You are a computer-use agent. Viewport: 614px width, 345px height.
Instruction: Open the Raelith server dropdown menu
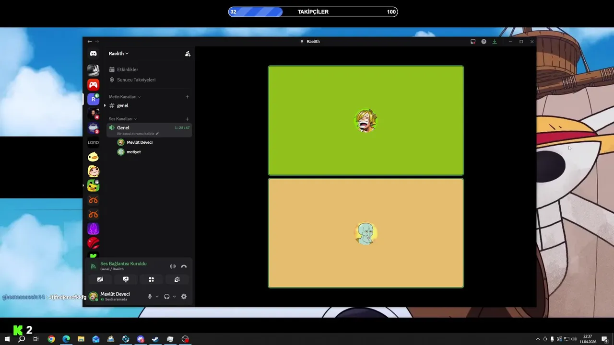(118, 54)
